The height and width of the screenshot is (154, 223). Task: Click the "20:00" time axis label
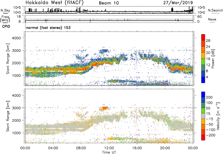[165, 148]
